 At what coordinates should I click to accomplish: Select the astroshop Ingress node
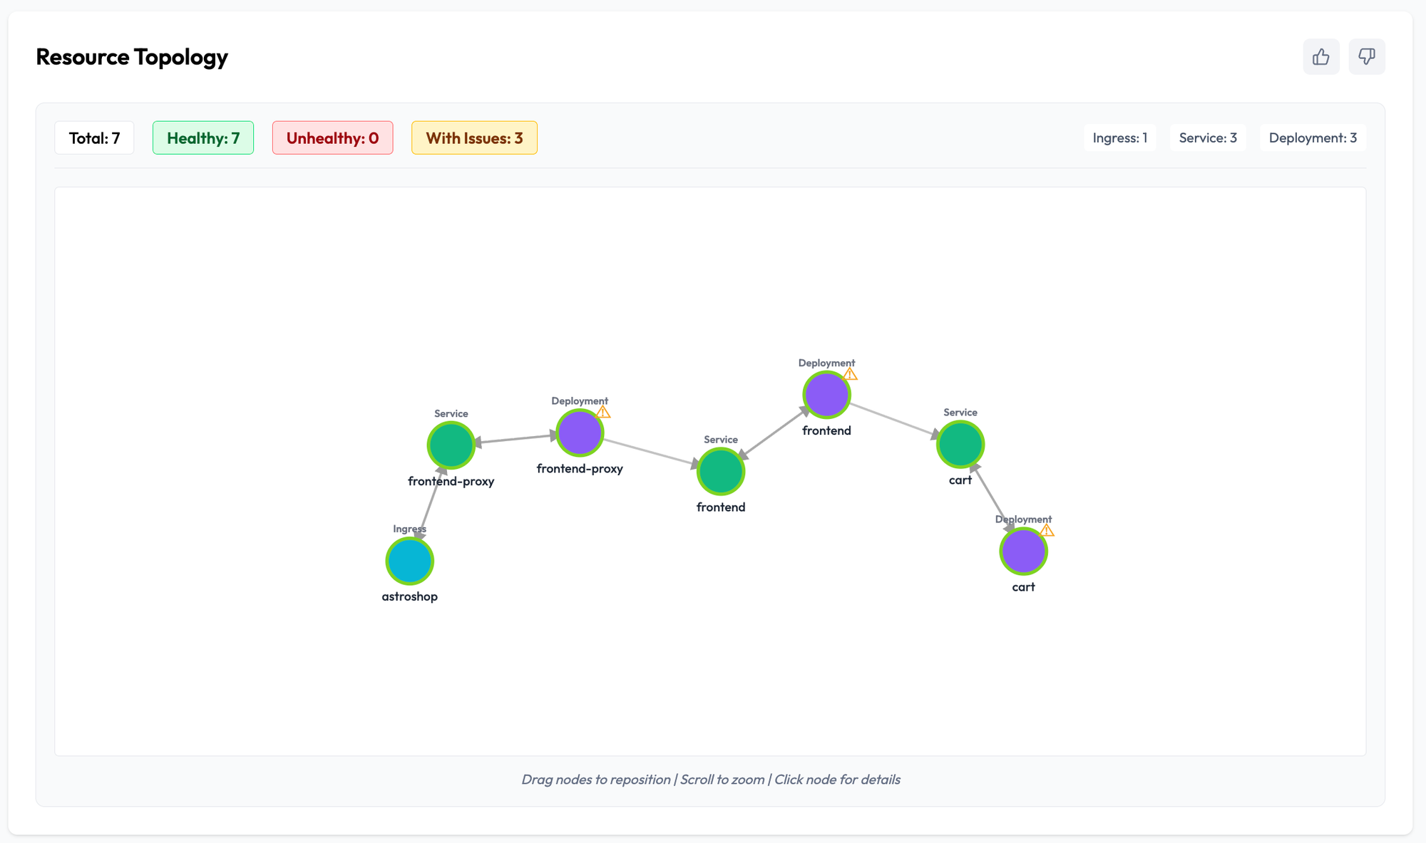(x=409, y=561)
